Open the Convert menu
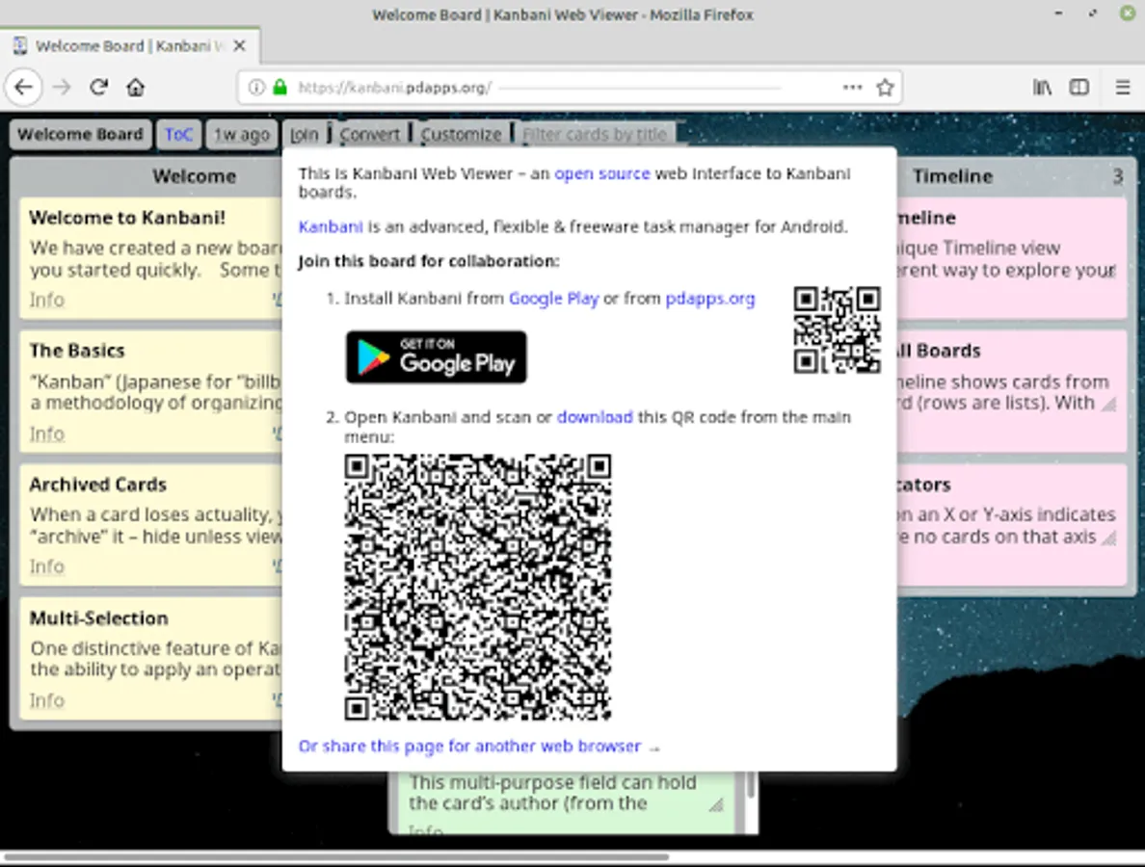Viewport: 1145px width, 867px height. (369, 134)
